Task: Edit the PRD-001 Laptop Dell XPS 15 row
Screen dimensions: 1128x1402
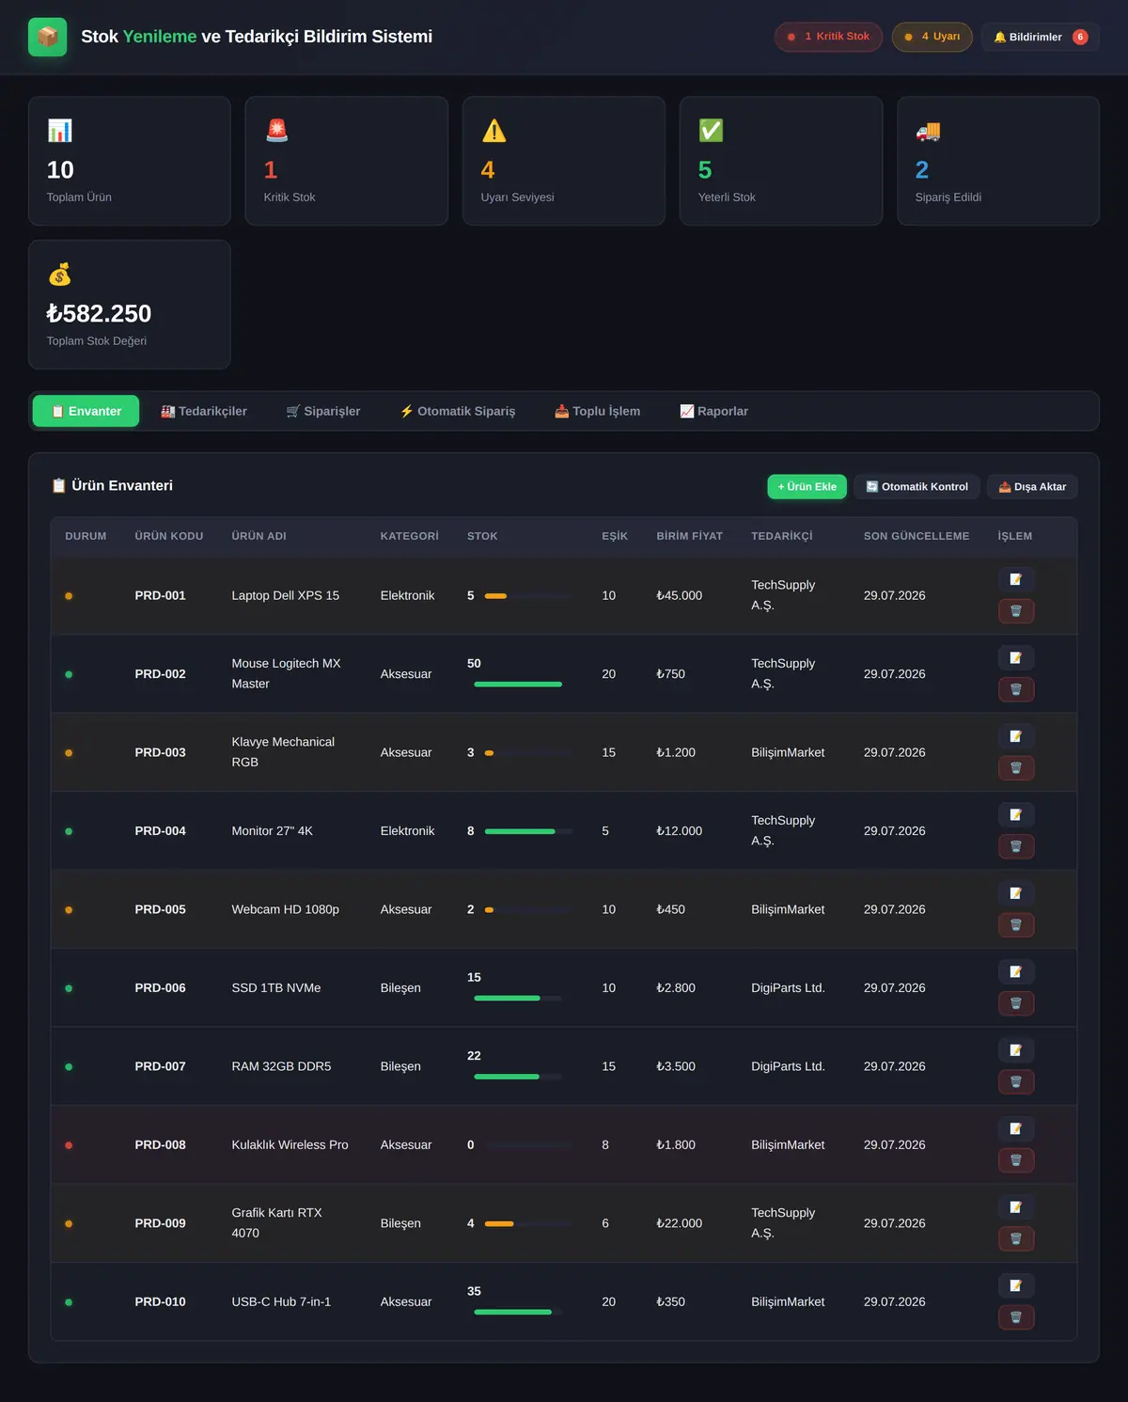Action: [1016, 579]
